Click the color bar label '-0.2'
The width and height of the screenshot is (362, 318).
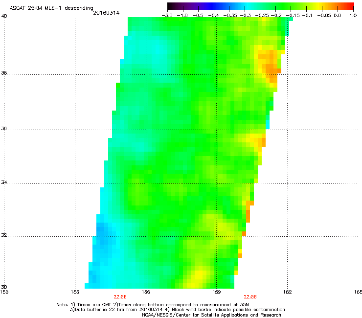pos(276,16)
